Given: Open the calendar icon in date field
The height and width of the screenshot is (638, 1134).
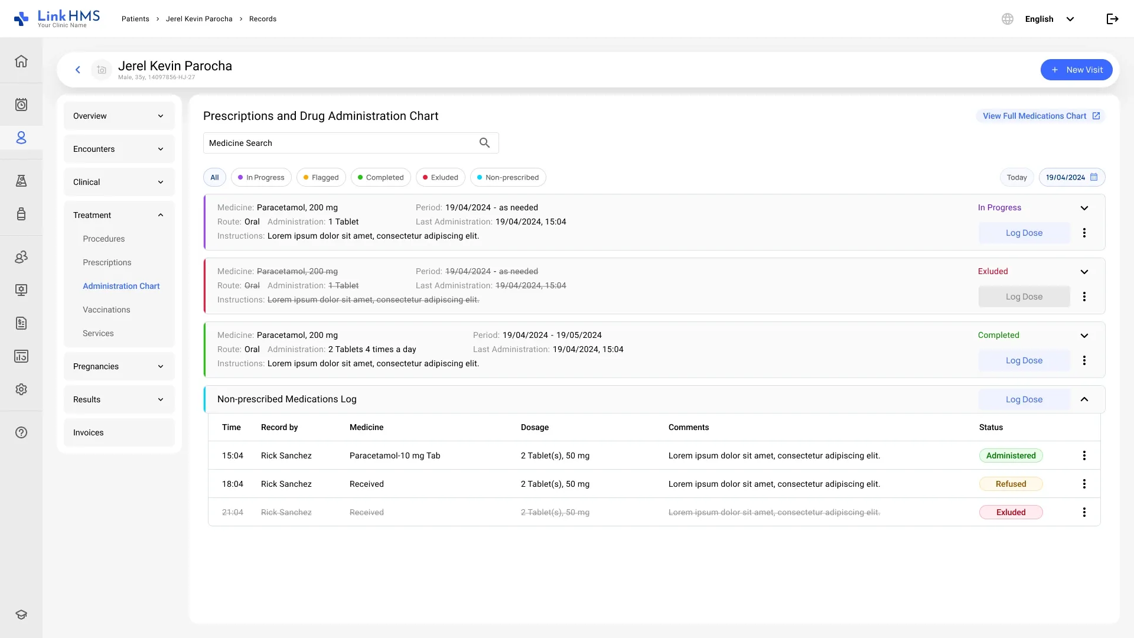Looking at the screenshot, I should pos(1094,177).
